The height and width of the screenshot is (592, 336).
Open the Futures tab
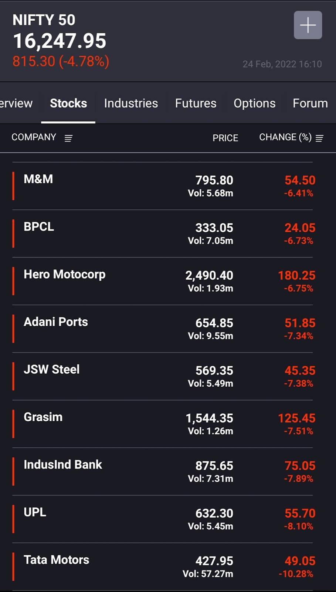[196, 103]
